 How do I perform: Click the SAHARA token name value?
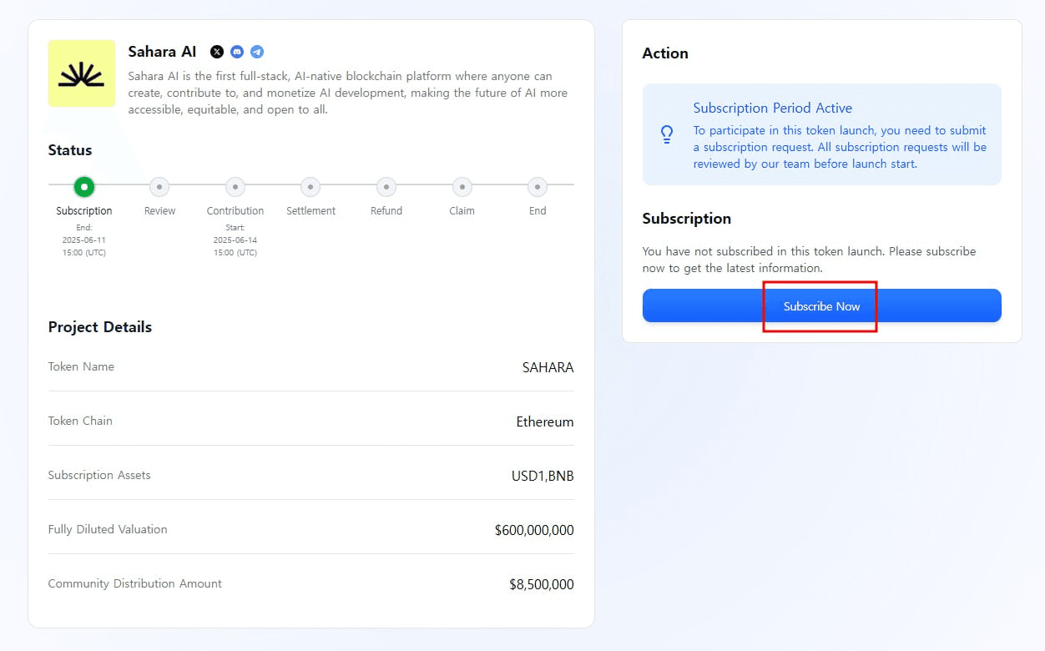tap(548, 367)
